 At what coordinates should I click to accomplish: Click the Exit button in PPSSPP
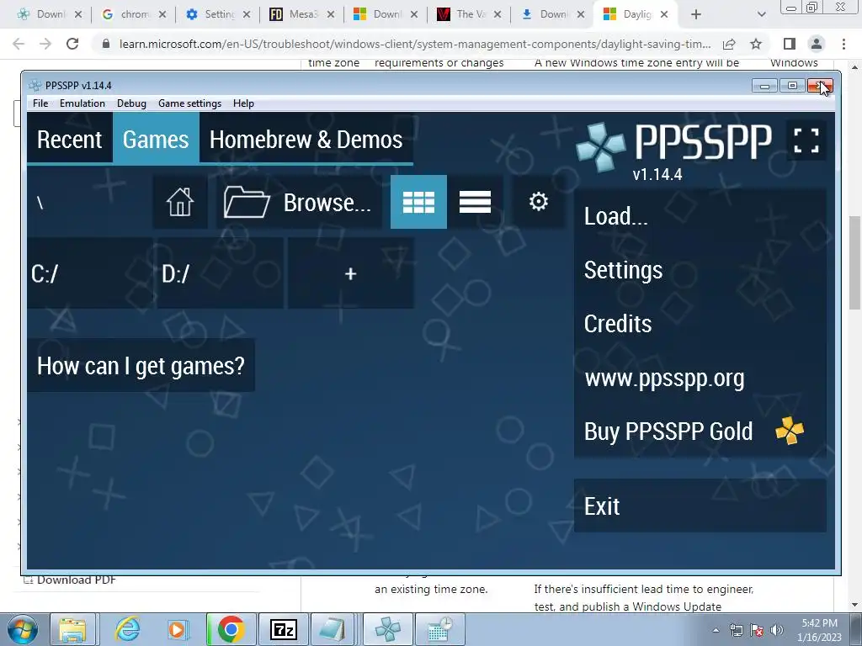coord(700,506)
